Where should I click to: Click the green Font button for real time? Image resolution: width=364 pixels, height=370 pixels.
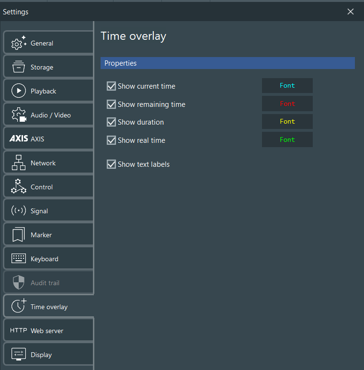tap(287, 139)
